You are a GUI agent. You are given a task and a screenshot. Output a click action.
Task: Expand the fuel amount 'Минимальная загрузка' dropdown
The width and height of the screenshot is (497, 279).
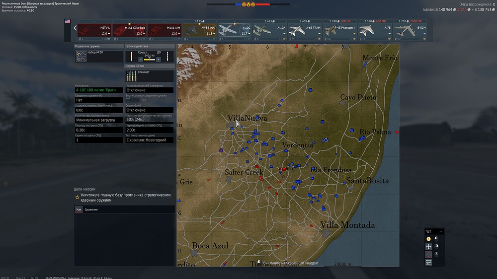[x=98, y=120]
